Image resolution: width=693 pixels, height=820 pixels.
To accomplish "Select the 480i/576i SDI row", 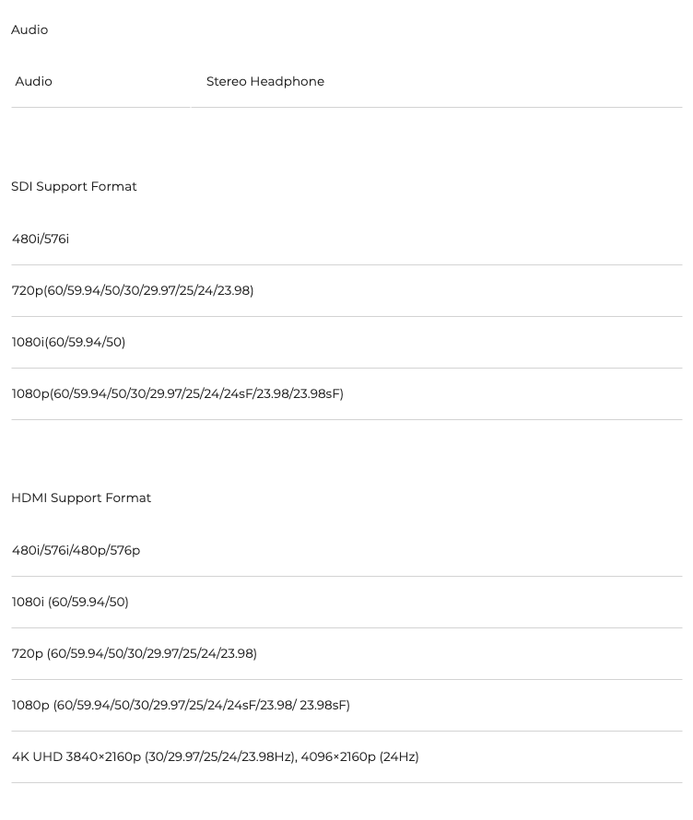I will pyautogui.click(x=346, y=239).
